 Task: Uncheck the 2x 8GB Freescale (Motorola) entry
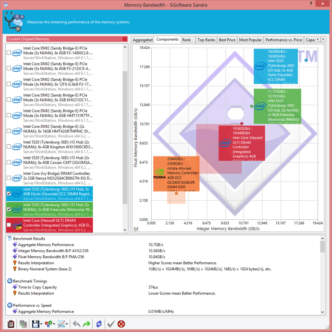coord(9,209)
